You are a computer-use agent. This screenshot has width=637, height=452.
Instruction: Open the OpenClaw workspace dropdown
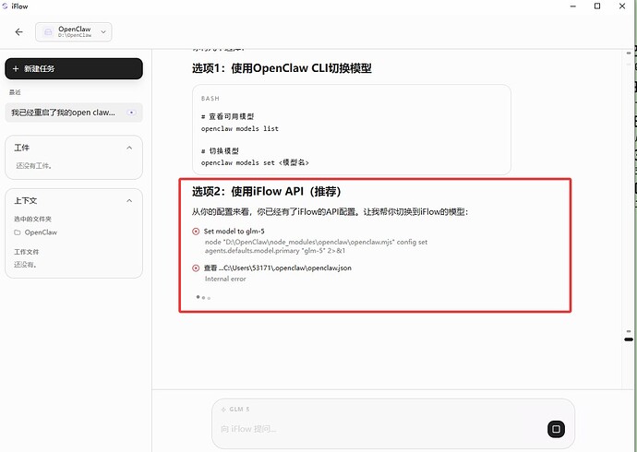74,32
